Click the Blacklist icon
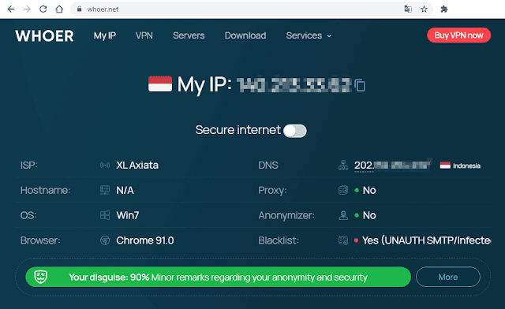505x309 pixels. [343, 240]
